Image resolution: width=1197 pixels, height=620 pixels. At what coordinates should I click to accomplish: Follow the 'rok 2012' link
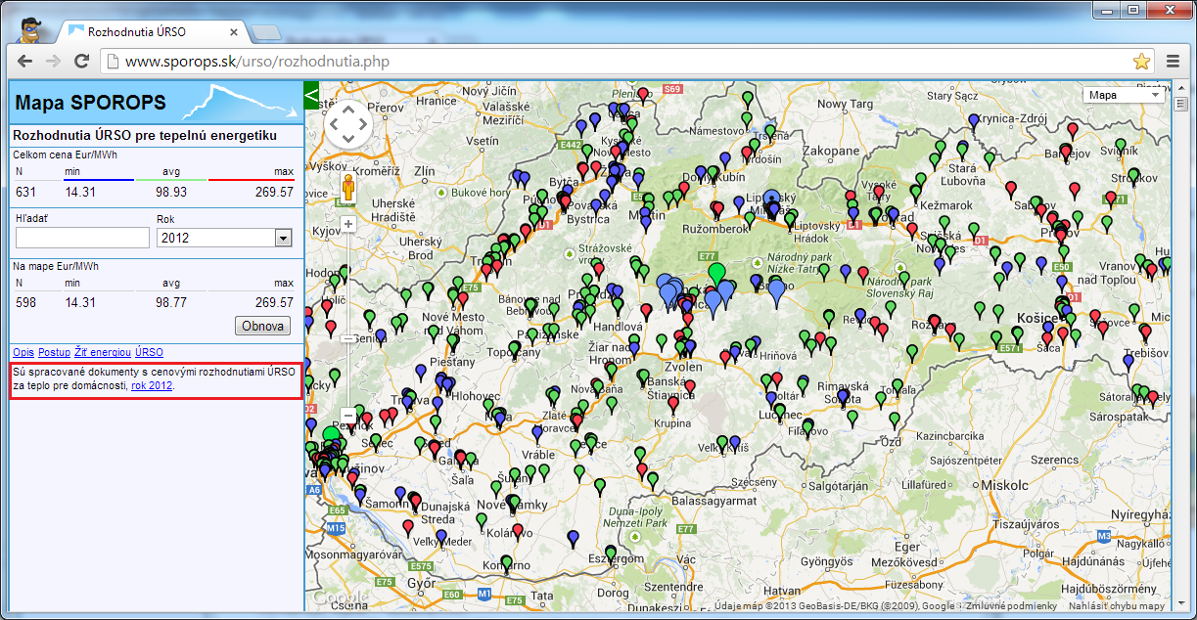coord(152,386)
